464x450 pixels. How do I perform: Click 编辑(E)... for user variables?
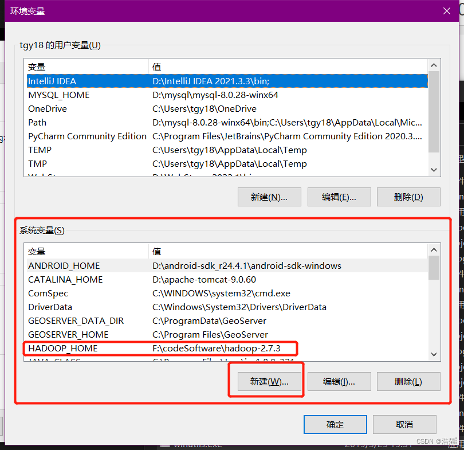(x=339, y=197)
